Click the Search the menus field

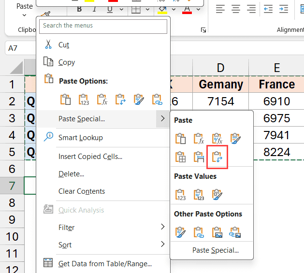coord(103,26)
